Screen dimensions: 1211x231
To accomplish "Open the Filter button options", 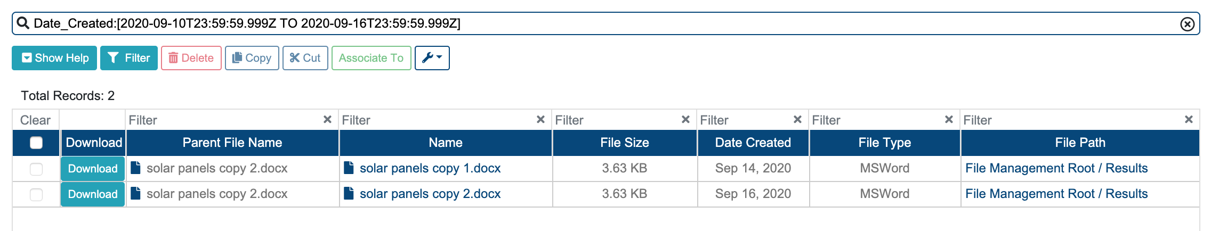I will point(129,58).
